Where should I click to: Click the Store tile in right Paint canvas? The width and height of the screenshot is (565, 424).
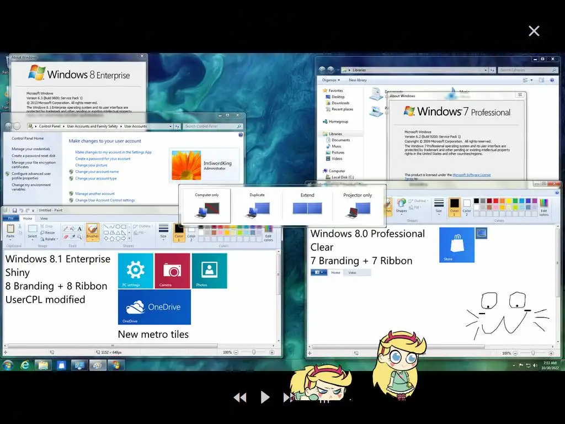click(x=456, y=245)
